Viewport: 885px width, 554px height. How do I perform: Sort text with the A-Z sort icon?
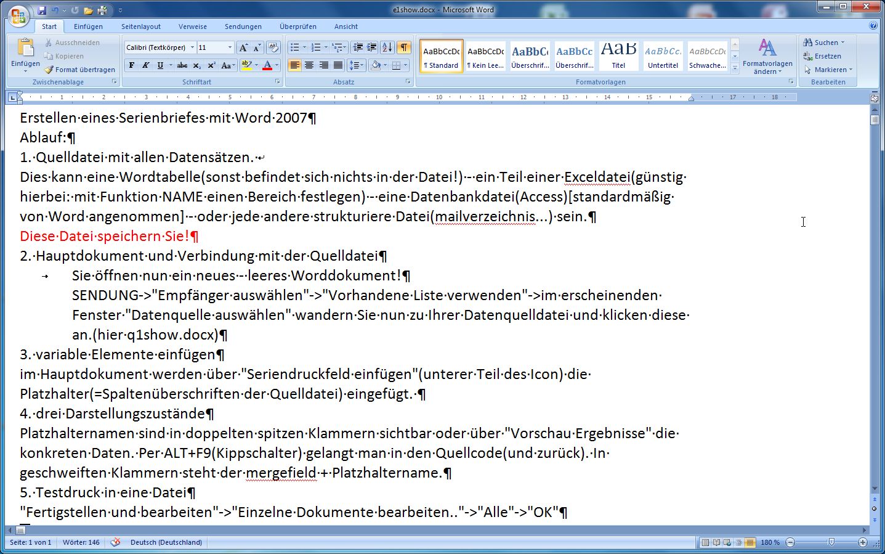[387, 47]
